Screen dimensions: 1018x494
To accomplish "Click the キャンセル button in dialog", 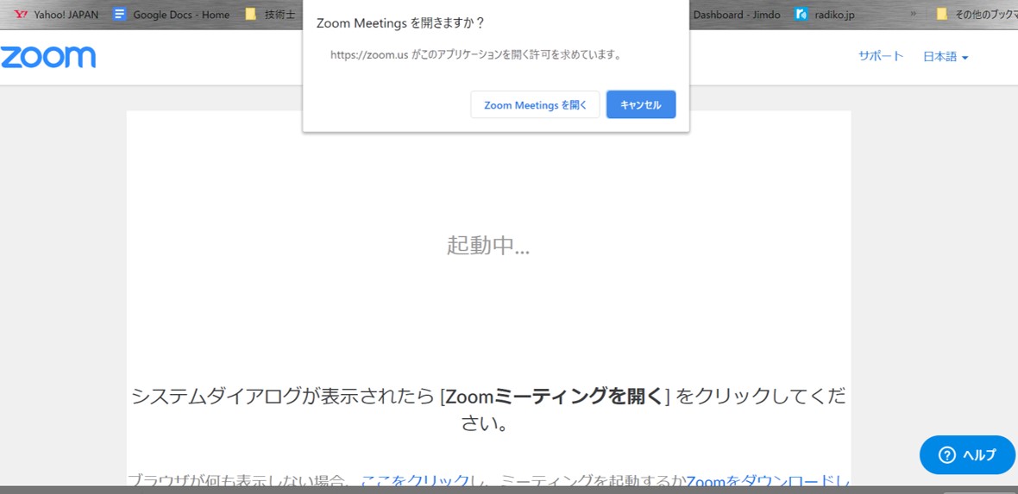I will (641, 104).
